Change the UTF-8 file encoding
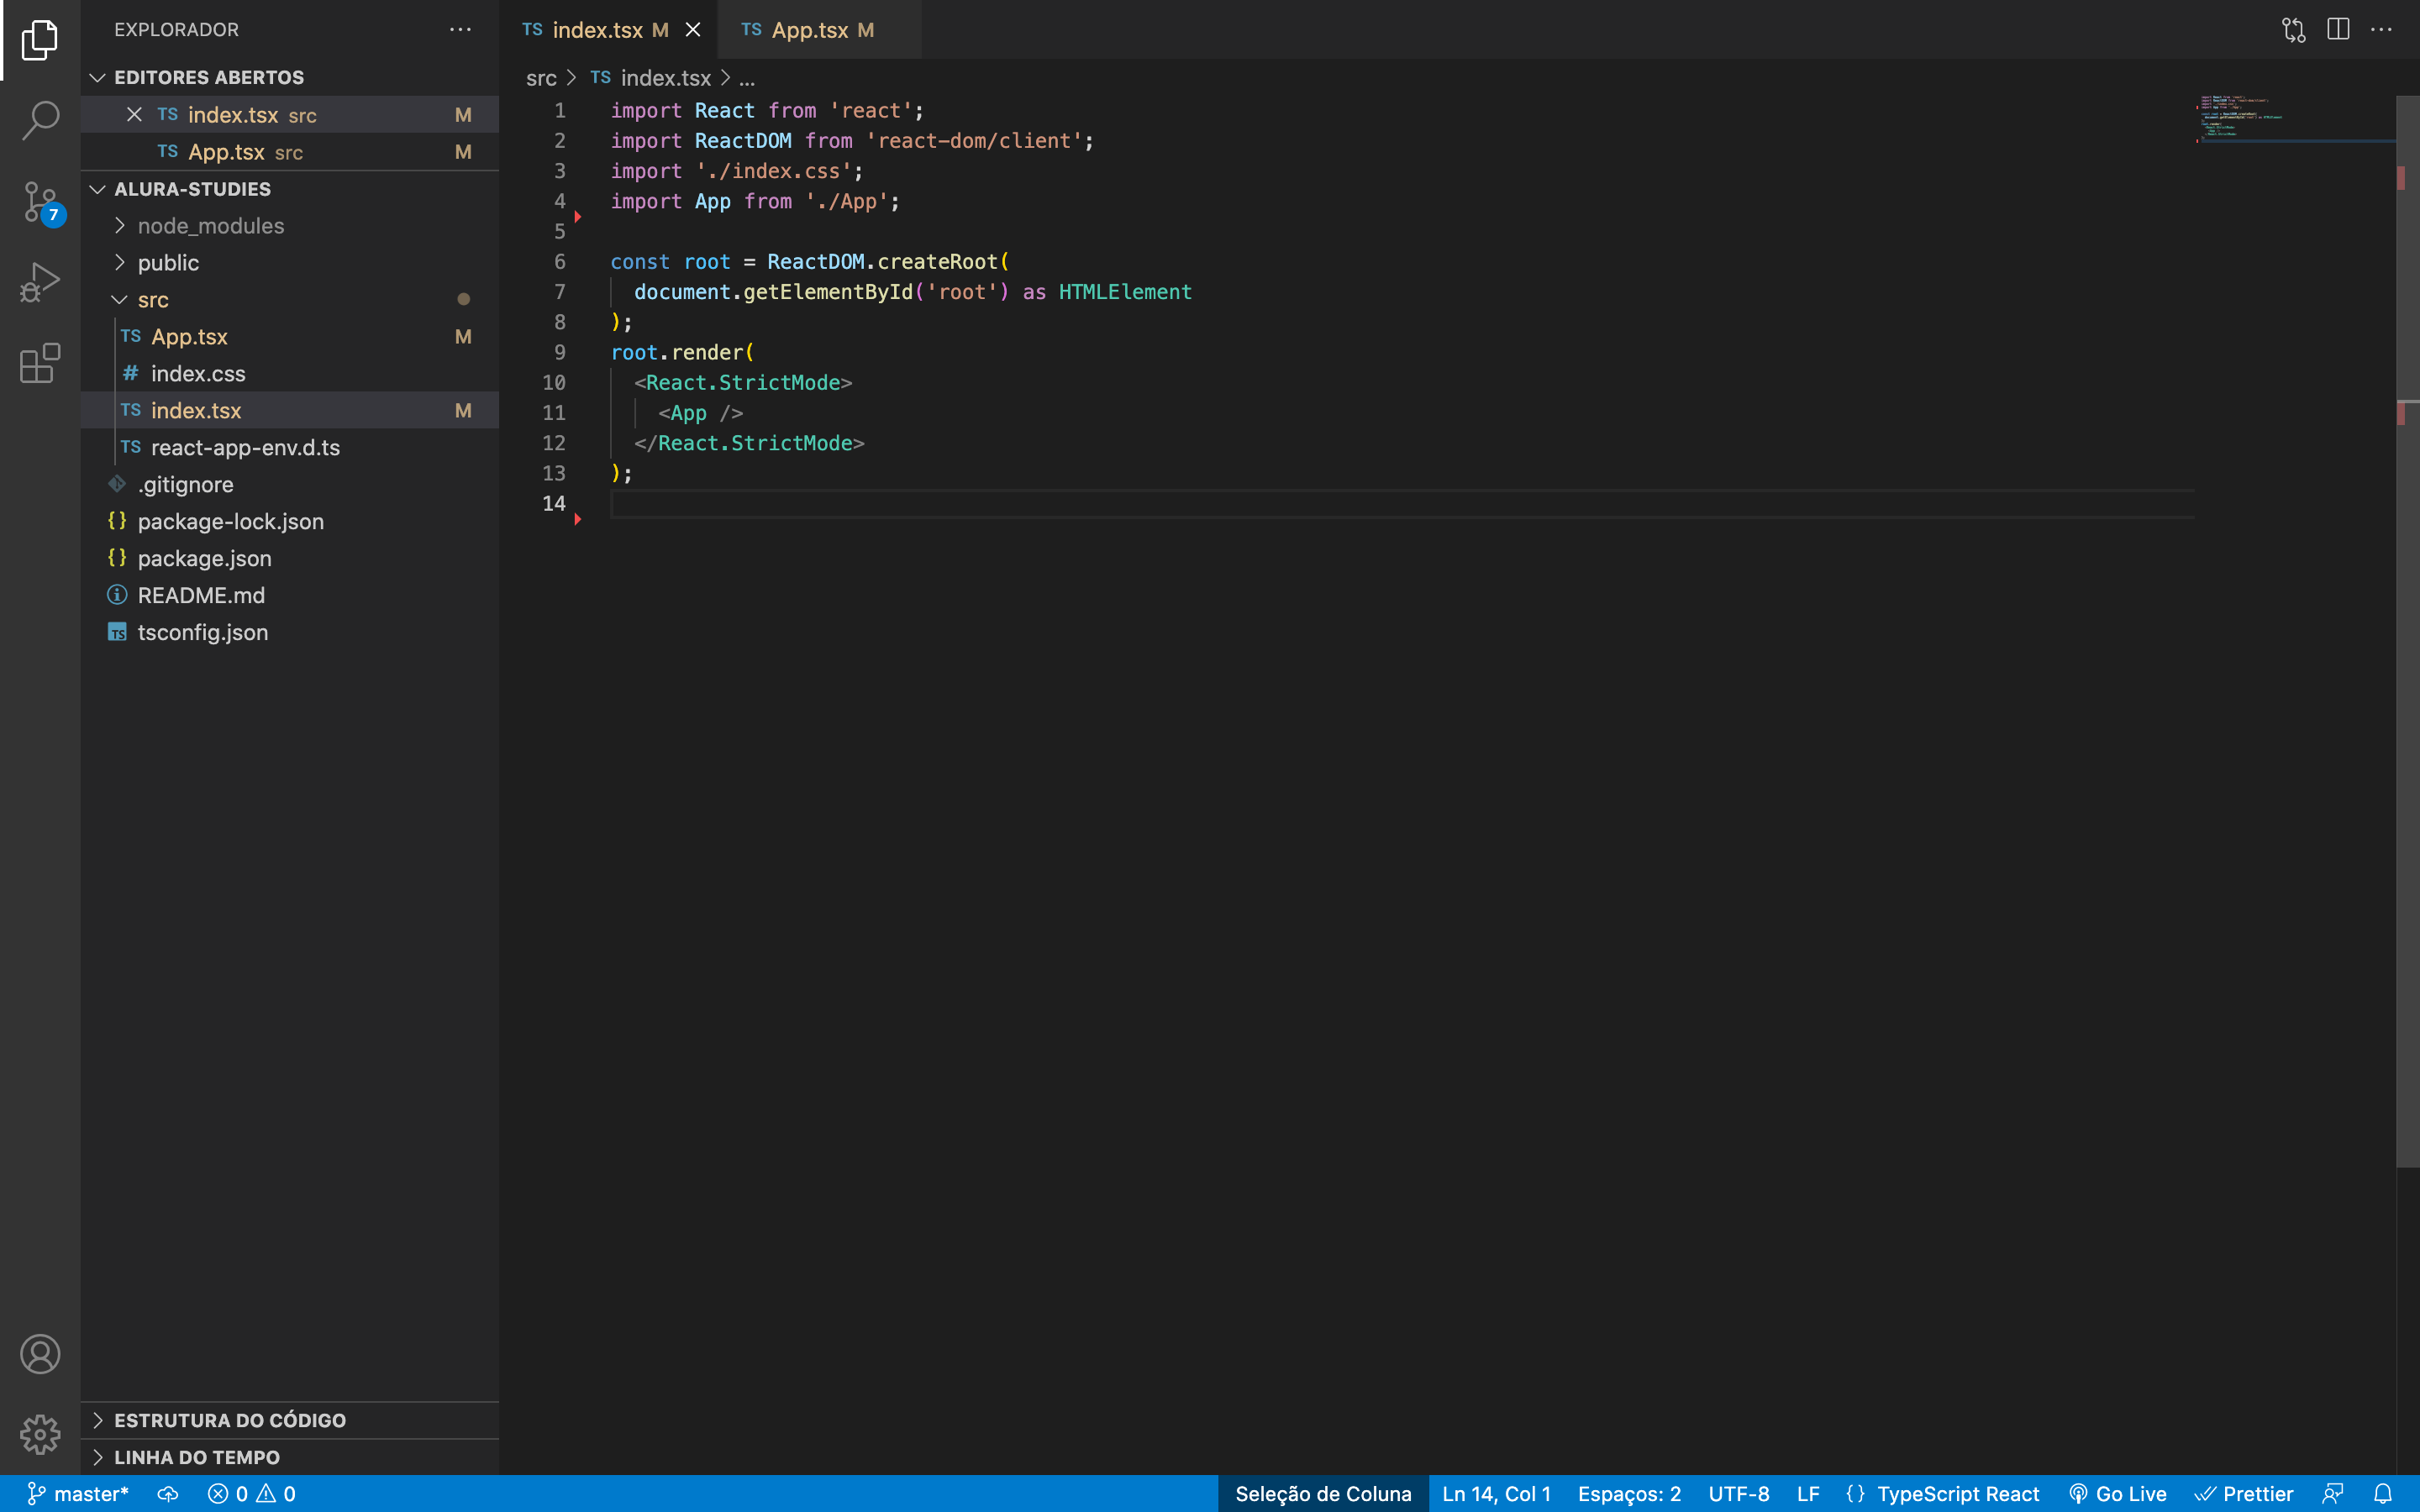Image resolution: width=2420 pixels, height=1512 pixels. (x=1739, y=1494)
